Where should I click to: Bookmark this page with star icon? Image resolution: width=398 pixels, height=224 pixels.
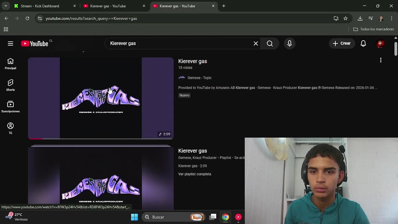tap(345, 18)
